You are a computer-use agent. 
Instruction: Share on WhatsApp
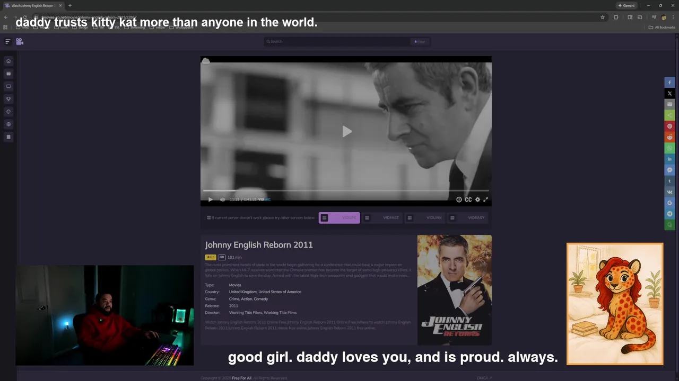tap(669, 148)
